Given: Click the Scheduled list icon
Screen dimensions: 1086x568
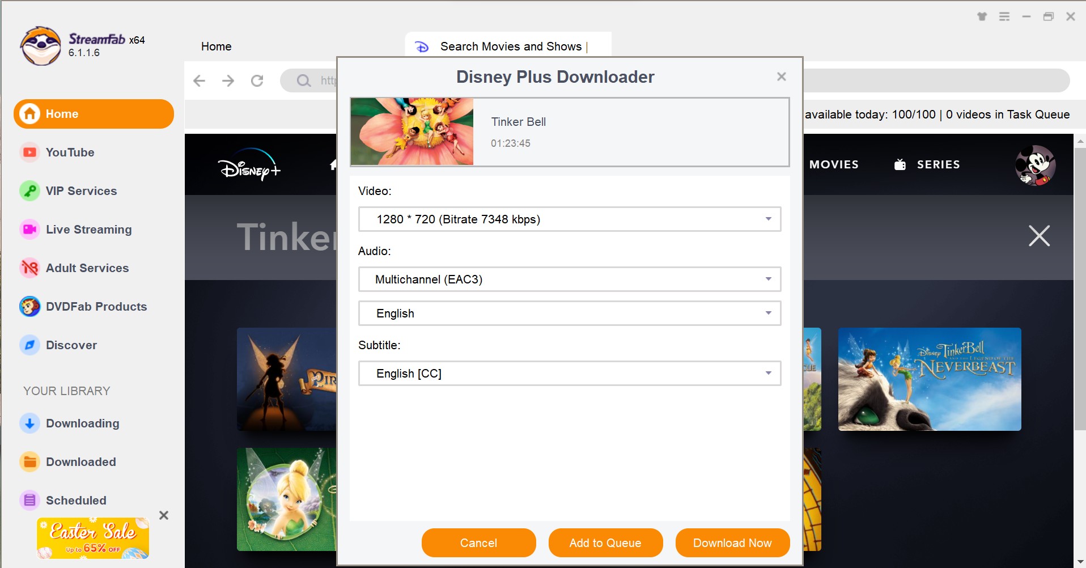Looking at the screenshot, I should point(29,501).
